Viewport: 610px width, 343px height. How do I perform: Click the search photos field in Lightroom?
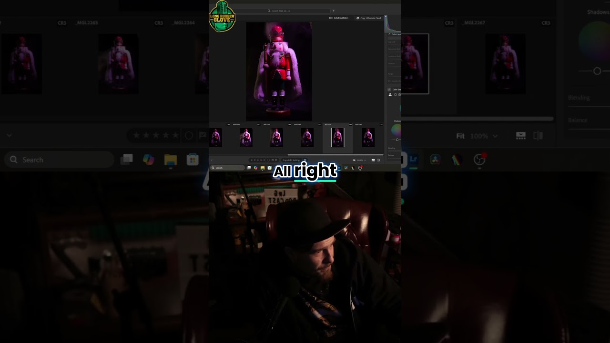point(298,10)
